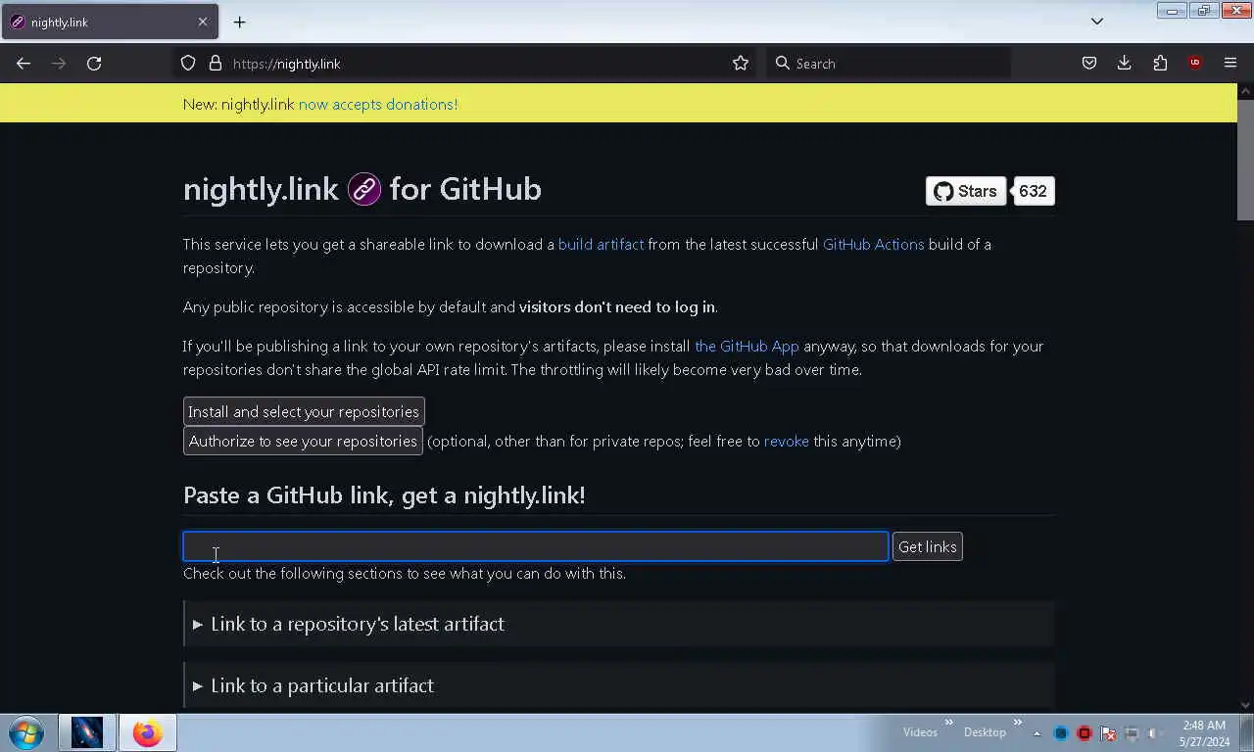
Task: Follow the 'now accepts donations!' link
Action: coord(378,104)
